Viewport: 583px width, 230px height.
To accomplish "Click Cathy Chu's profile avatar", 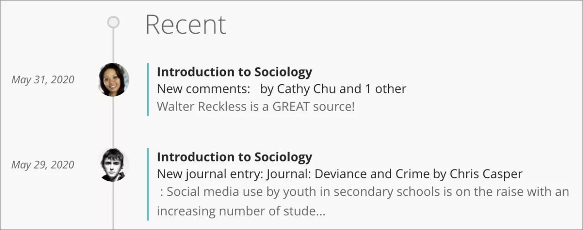I will click(x=113, y=80).
